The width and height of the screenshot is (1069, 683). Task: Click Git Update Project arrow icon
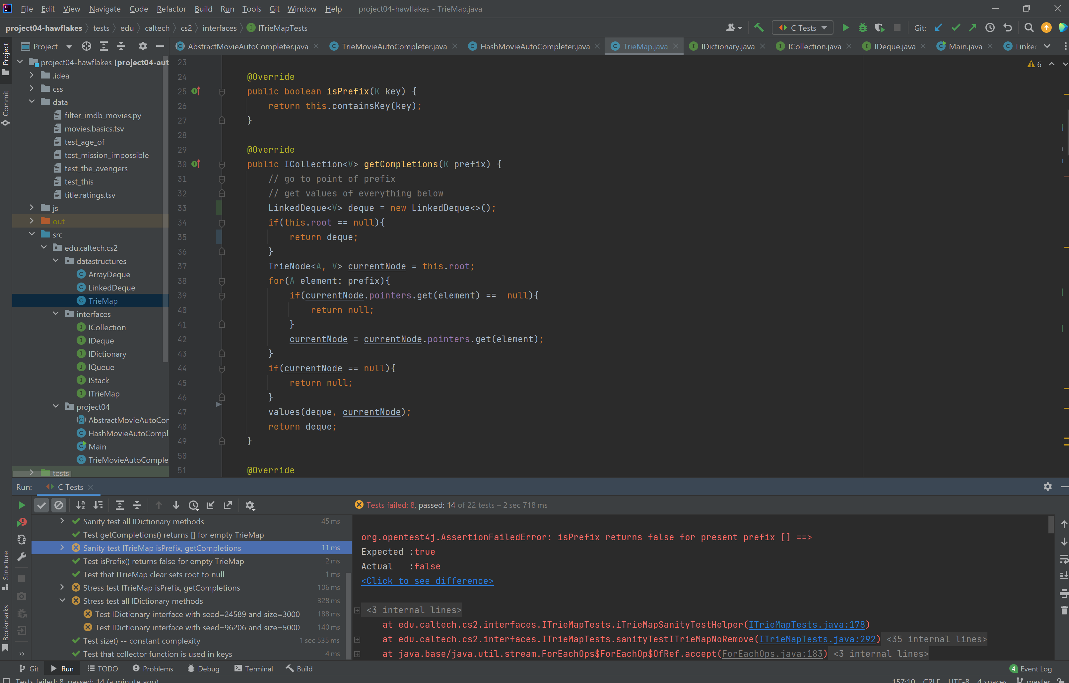[x=938, y=28]
